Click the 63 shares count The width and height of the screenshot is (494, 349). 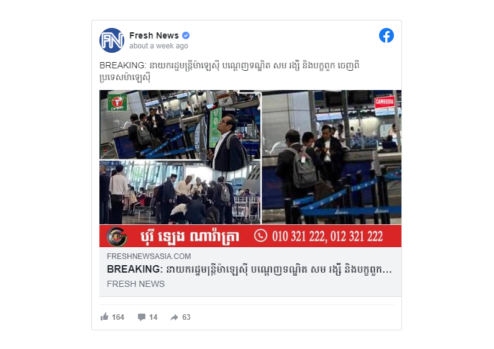click(x=186, y=317)
